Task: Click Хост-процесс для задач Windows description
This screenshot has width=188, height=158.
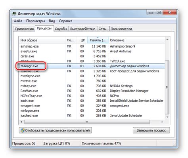Action: pos(134,71)
